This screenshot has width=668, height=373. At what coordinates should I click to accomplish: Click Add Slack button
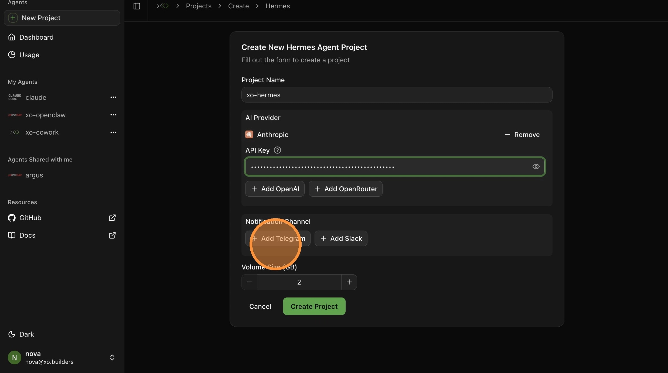(x=341, y=238)
